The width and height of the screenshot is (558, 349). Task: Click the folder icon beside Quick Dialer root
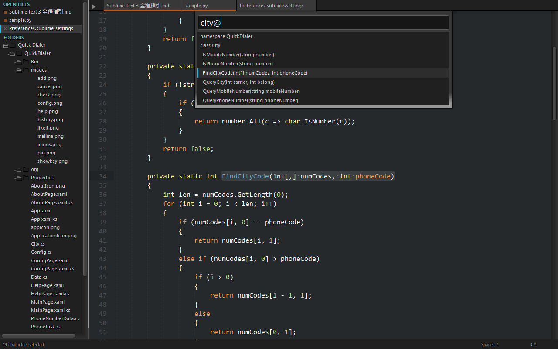coord(13,45)
